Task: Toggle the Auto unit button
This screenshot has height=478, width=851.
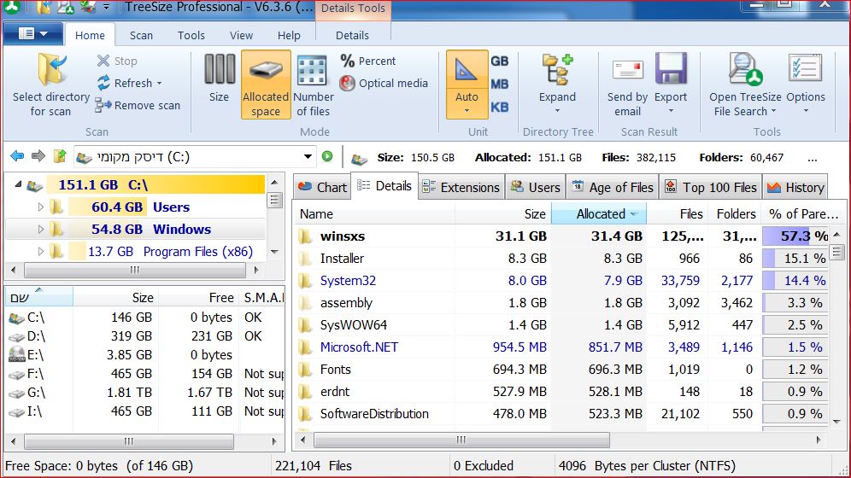Action: (467, 85)
